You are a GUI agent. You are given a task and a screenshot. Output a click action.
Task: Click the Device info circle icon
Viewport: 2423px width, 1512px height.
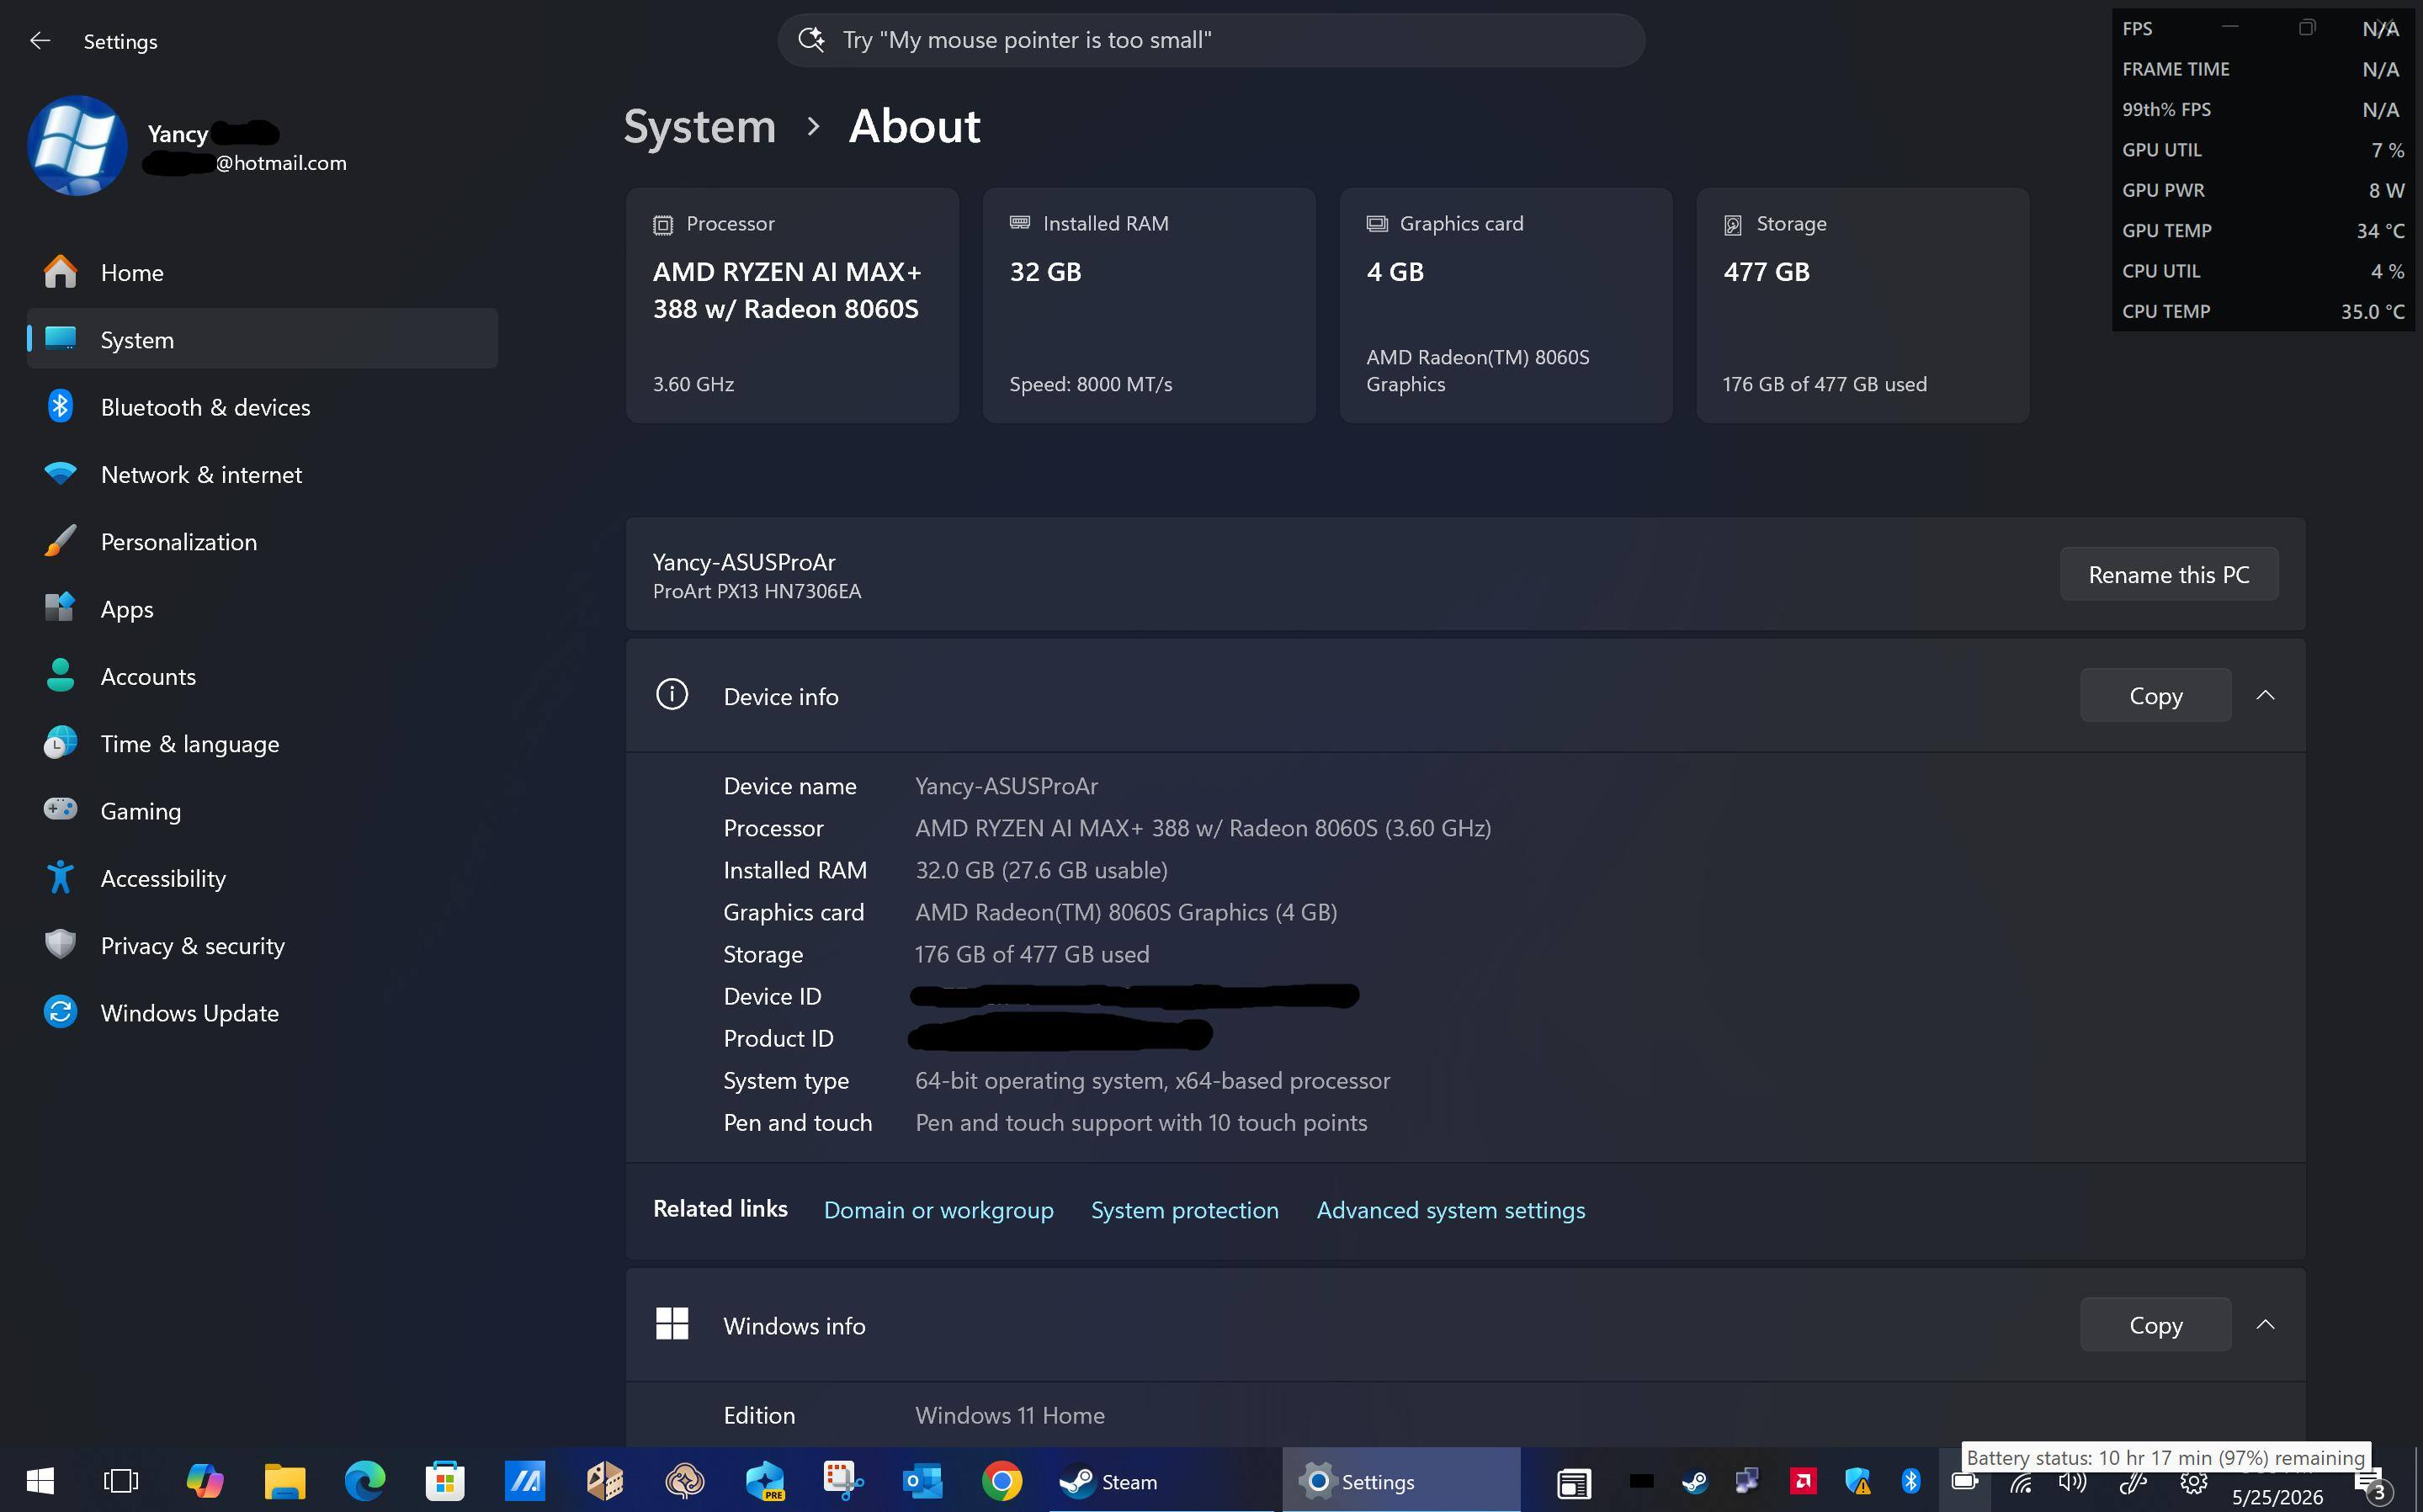click(x=672, y=695)
